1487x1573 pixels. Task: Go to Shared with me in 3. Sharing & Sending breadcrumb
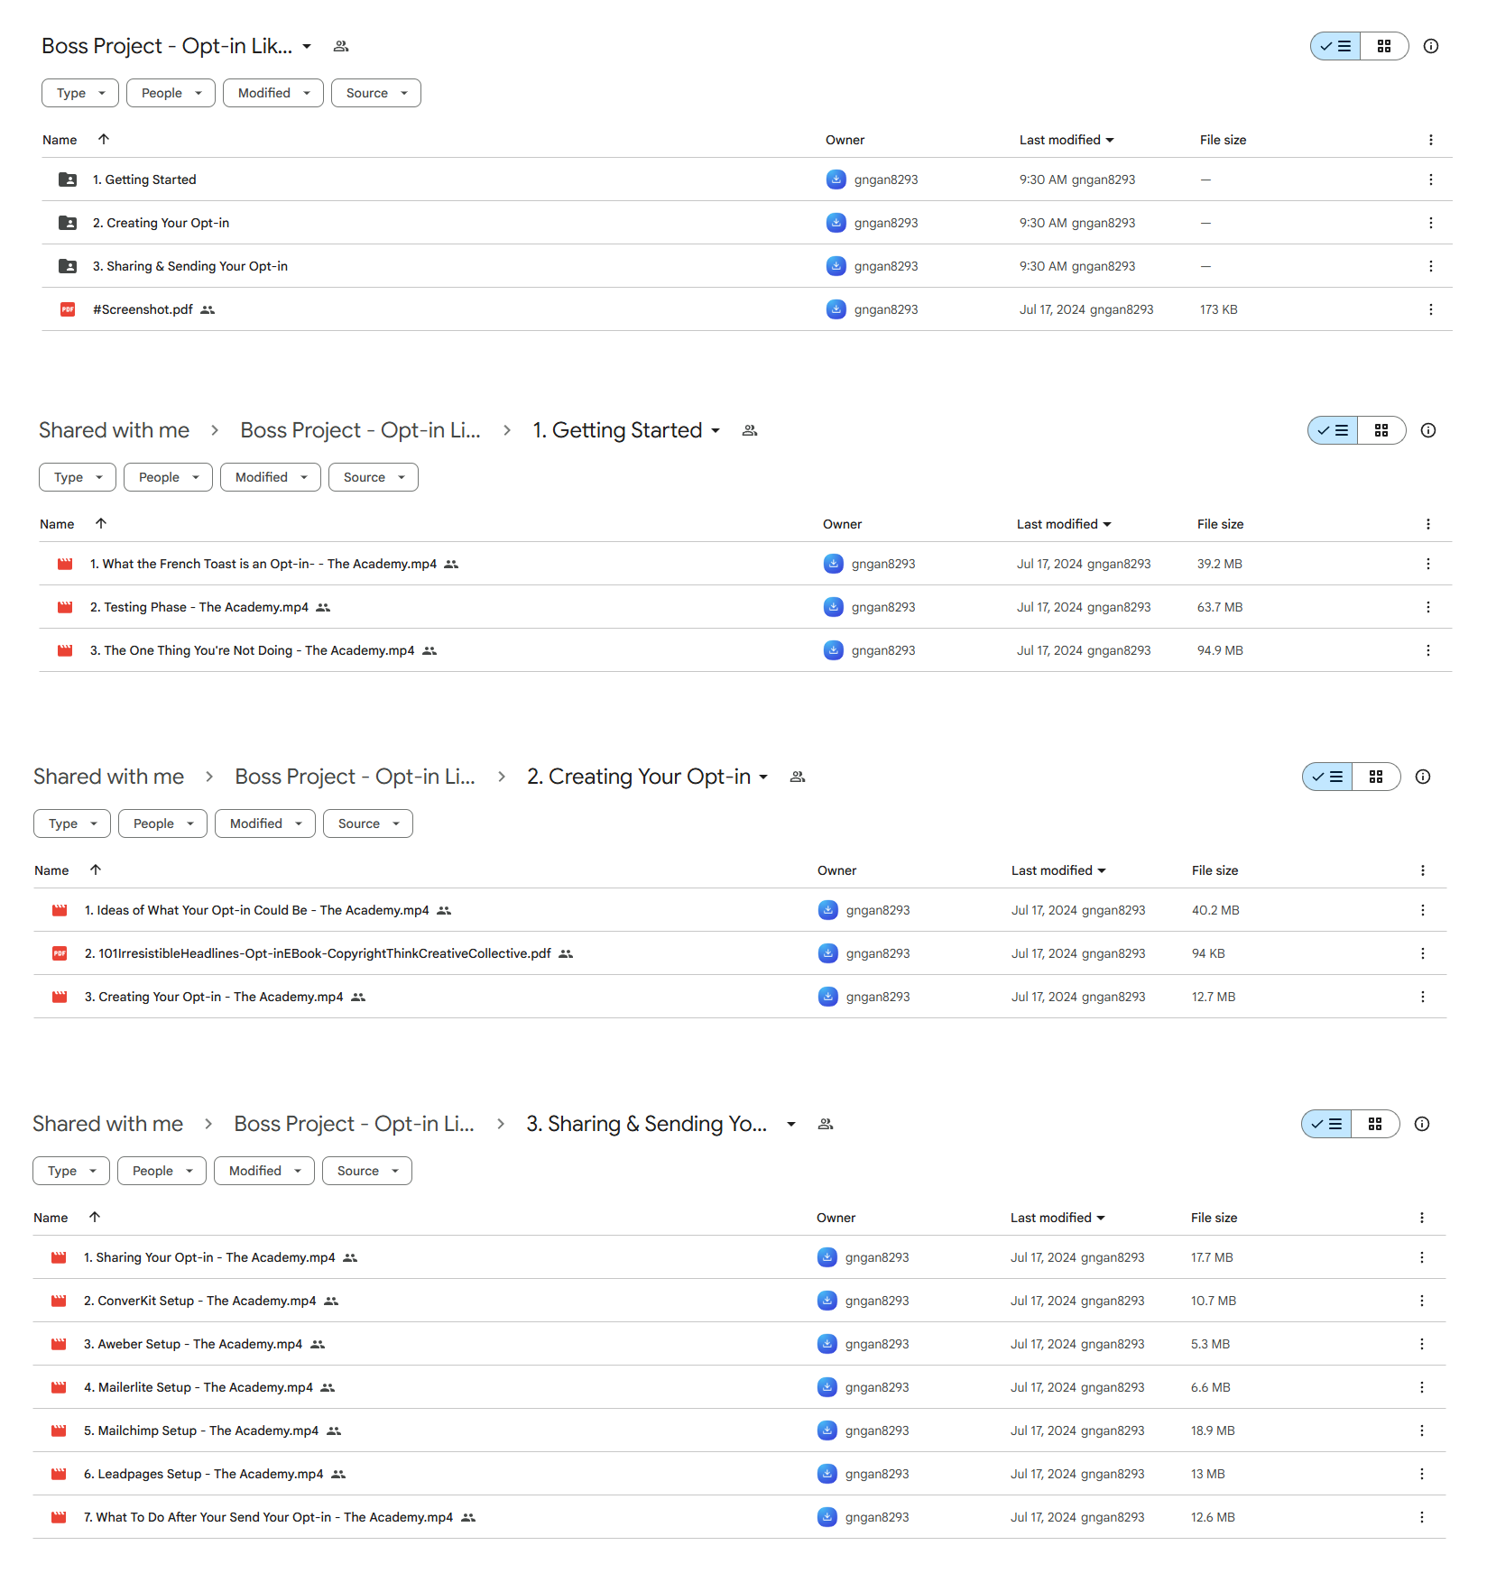(107, 1124)
